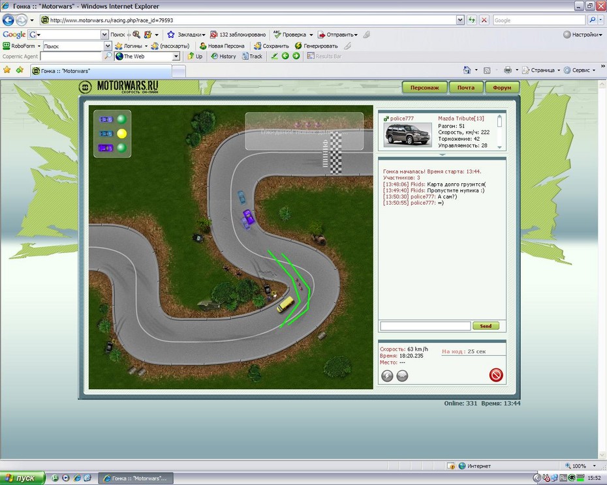Screen dimensions: 607x485
Task: Click the Favorites Center star icon
Action: click(7, 70)
